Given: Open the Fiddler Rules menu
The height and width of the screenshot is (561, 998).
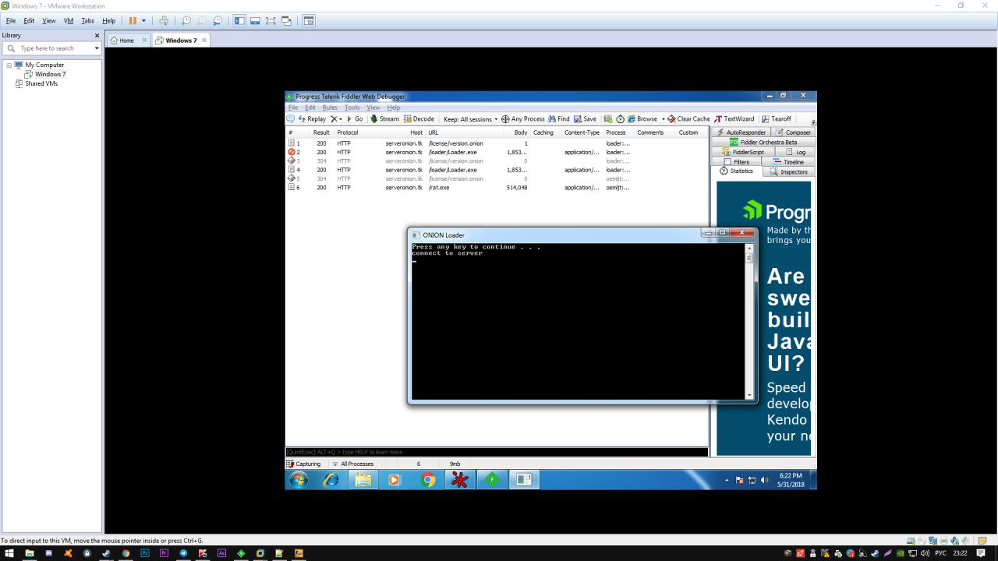Looking at the screenshot, I should 330,108.
